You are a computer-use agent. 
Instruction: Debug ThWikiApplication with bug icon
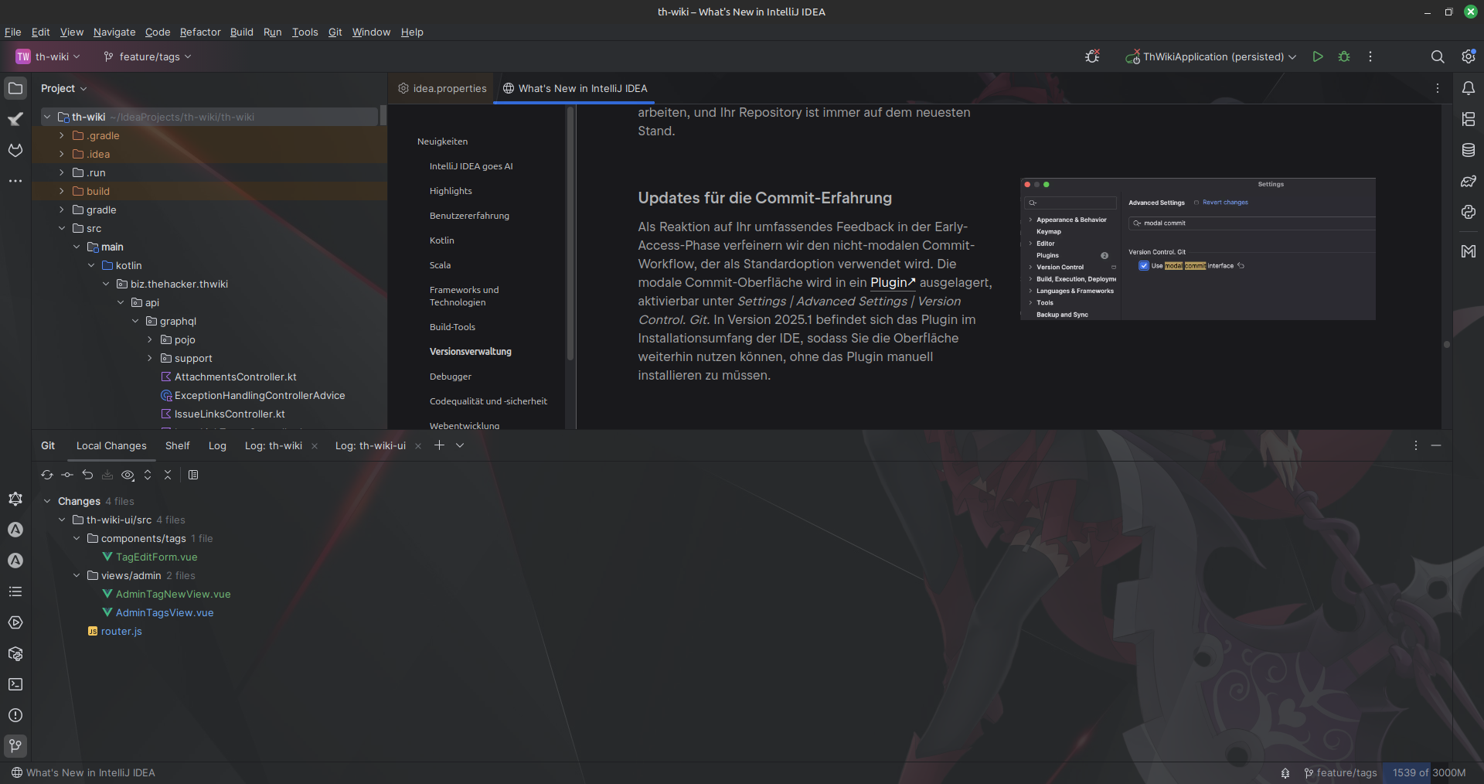[1344, 56]
